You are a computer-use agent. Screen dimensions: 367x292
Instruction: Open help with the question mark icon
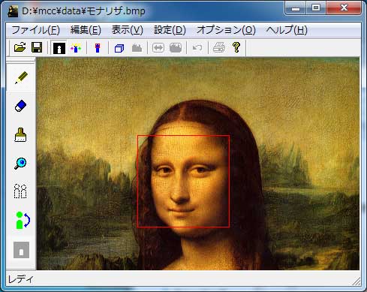236,47
